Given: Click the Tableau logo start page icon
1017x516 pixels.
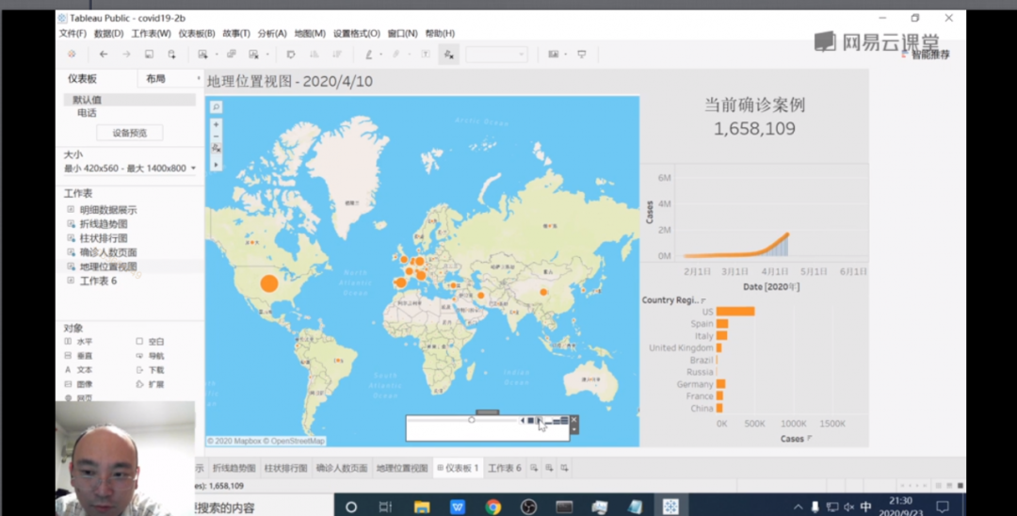Looking at the screenshot, I should [x=72, y=55].
